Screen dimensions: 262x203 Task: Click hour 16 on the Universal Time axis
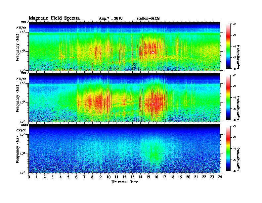click(x=156, y=177)
